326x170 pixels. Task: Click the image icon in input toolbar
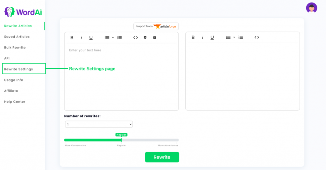154,37
